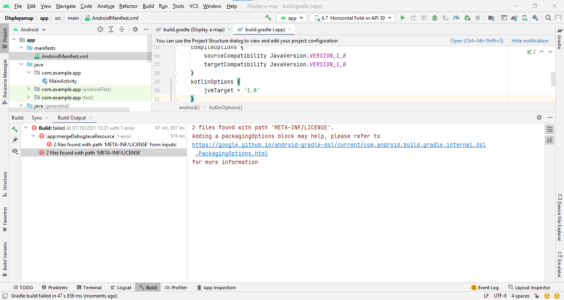
Task: Click the Run Anything terminal icon
Action: click(504, 18)
